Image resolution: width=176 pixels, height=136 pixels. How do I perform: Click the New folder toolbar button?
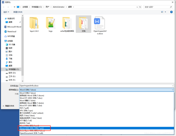click(18, 12)
